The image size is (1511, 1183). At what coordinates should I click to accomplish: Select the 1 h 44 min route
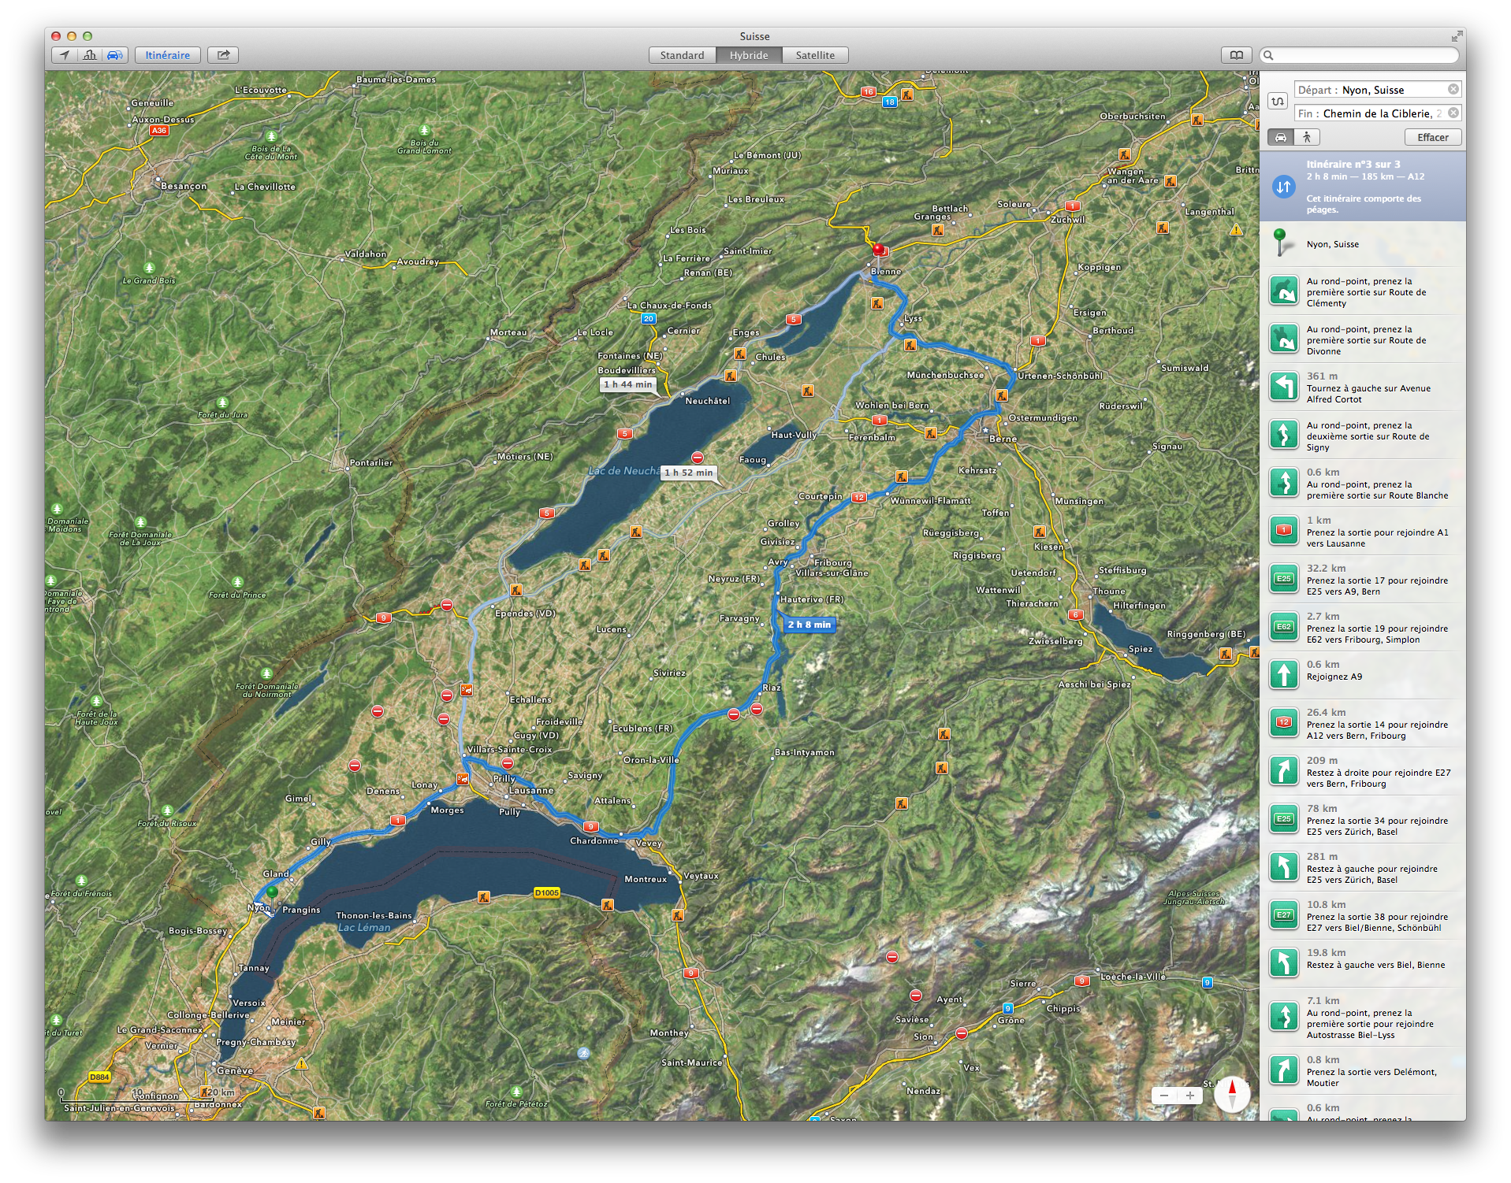[x=627, y=384]
